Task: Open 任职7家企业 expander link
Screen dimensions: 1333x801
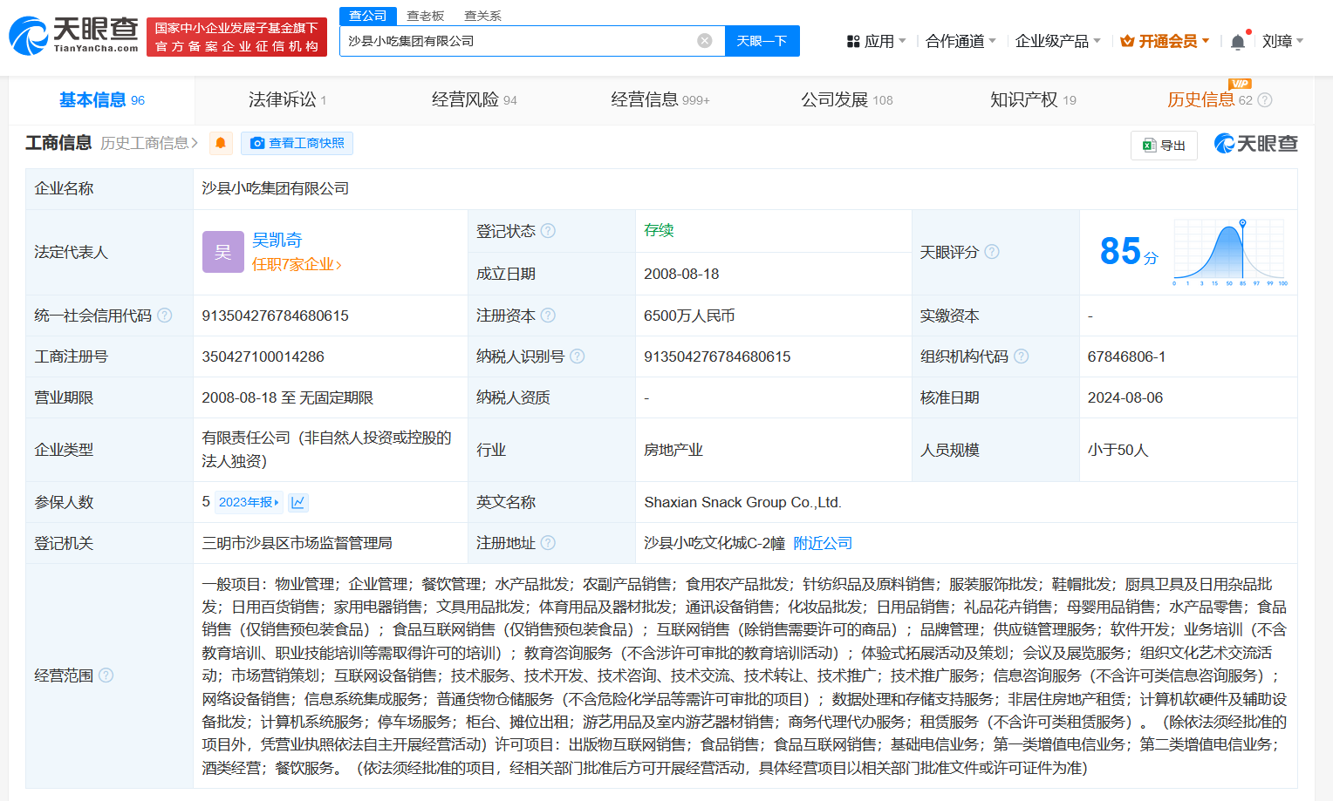Action: pos(297,264)
